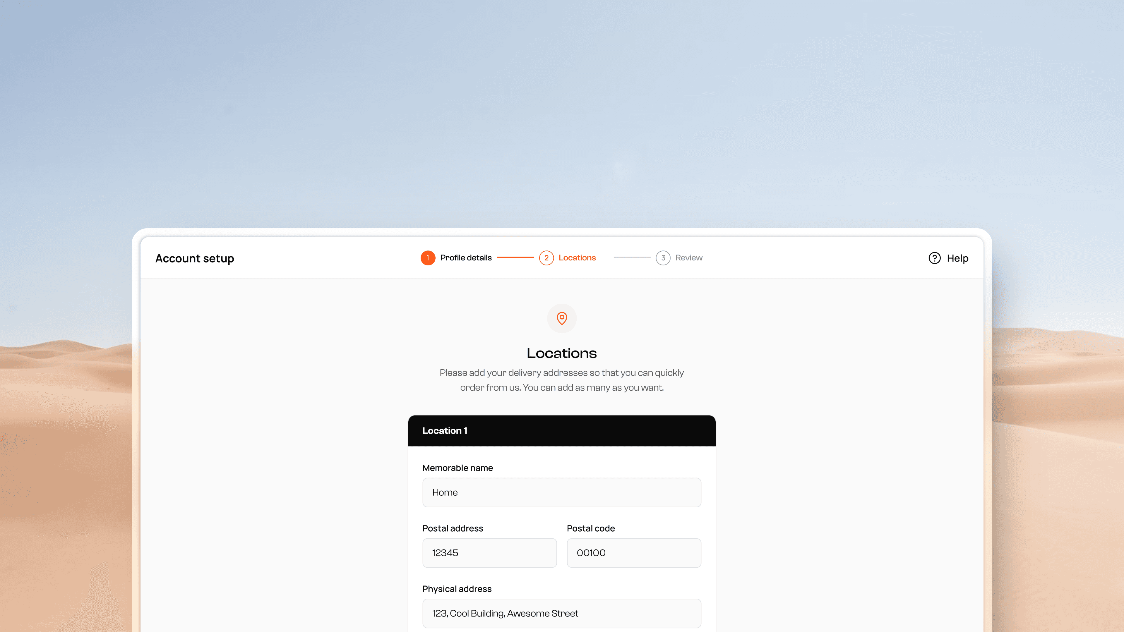Screen dimensions: 1124x632
Task: Open the Locations step label
Action: pyautogui.click(x=577, y=258)
